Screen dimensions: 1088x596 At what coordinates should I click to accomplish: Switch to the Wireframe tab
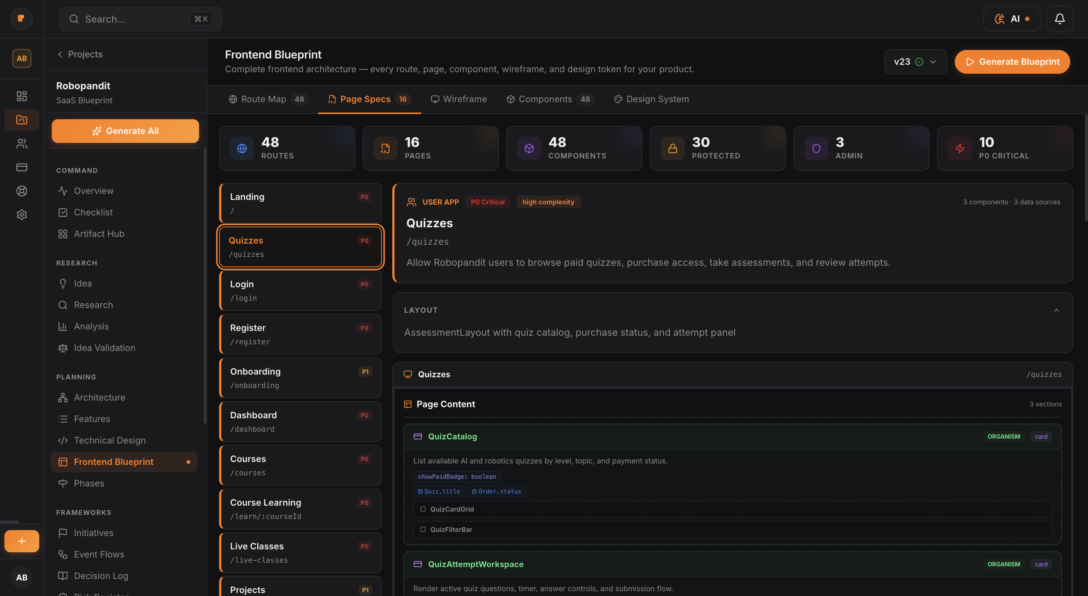click(x=459, y=99)
